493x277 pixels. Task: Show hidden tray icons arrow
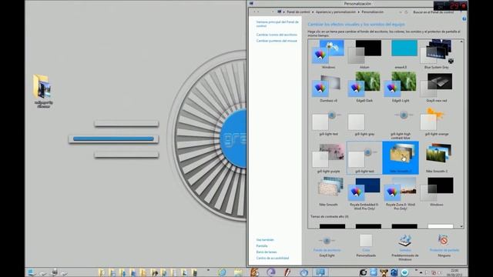click(x=421, y=272)
